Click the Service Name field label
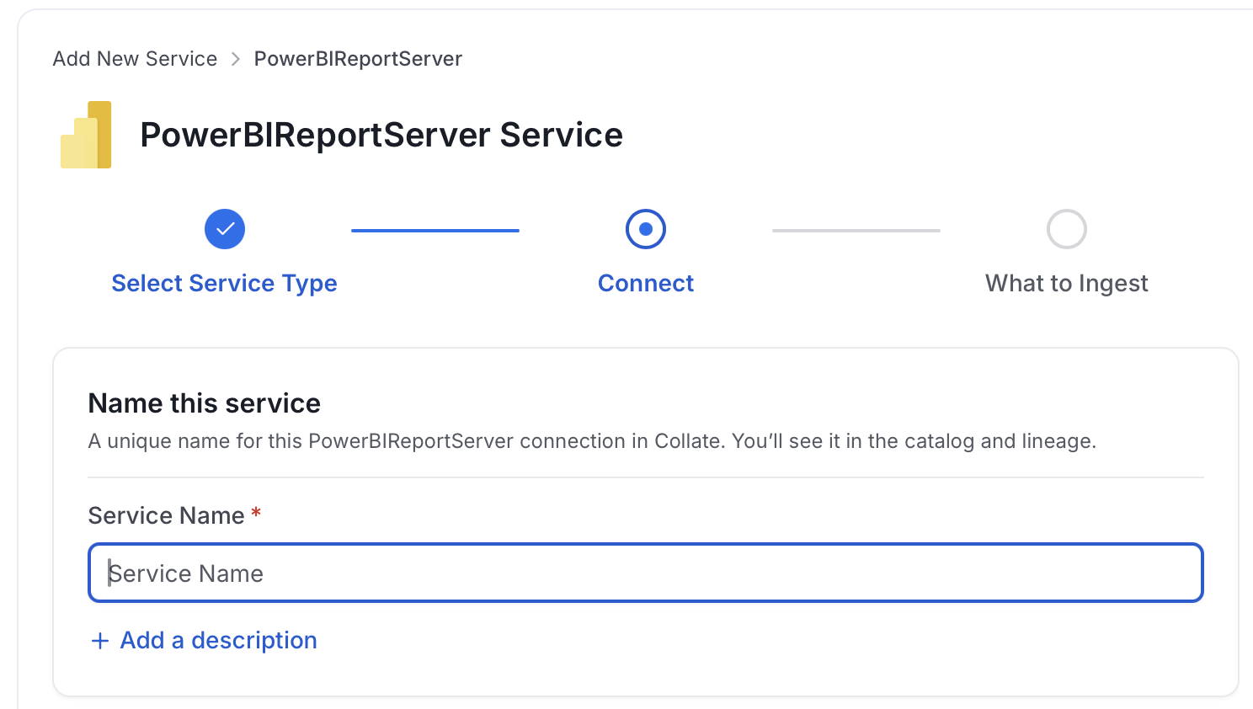Viewport: 1253px width, 709px height. point(167,515)
